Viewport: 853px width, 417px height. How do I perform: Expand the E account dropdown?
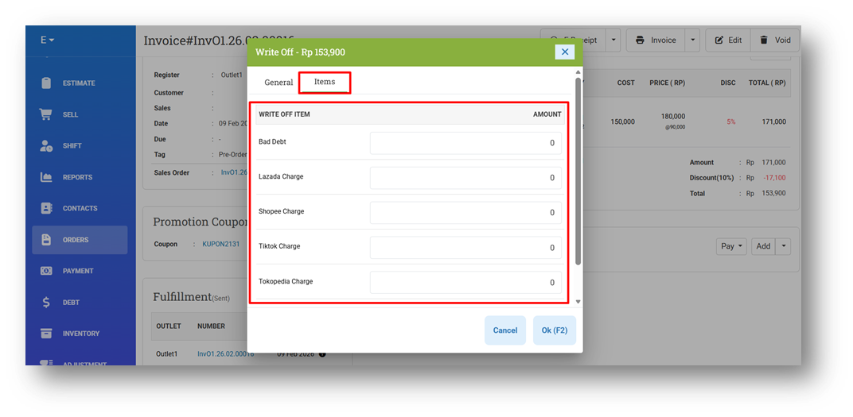tap(47, 41)
